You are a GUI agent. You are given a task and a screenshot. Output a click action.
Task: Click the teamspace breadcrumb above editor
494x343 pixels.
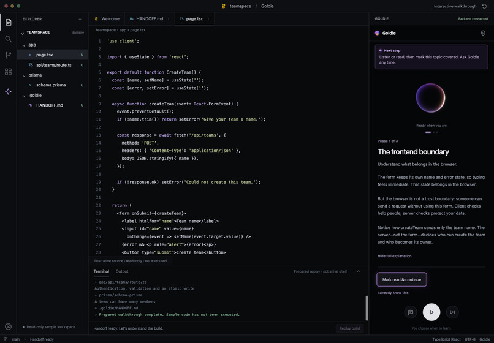tap(105, 30)
